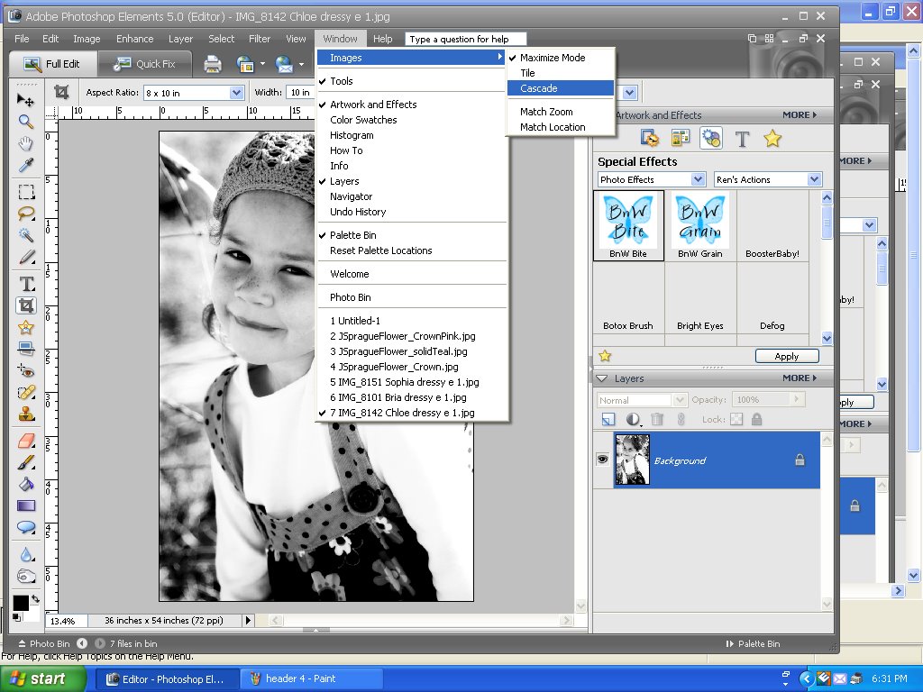Open the Filter menu
Image resolution: width=923 pixels, height=692 pixels.
tap(260, 39)
